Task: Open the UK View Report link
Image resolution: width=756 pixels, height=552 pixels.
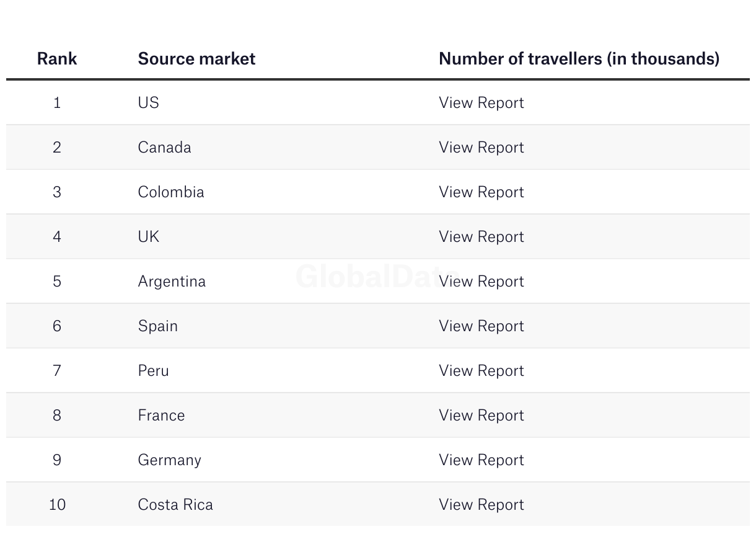Action: (481, 236)
